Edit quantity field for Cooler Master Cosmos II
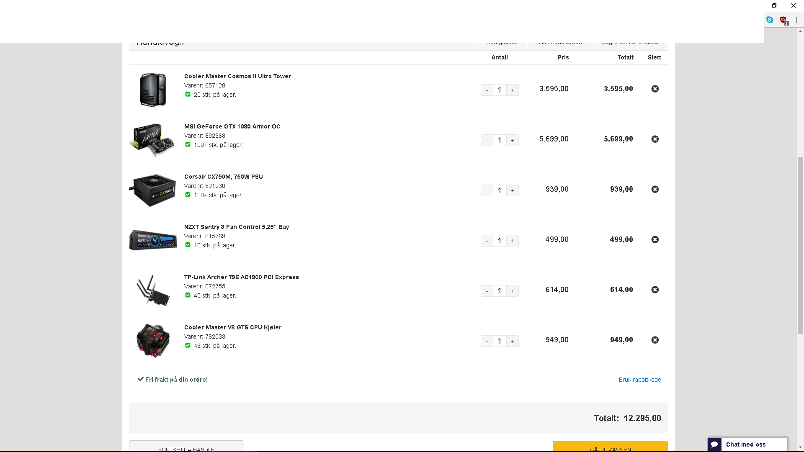Screen dimensions: 804x452 tap(500, 90)
